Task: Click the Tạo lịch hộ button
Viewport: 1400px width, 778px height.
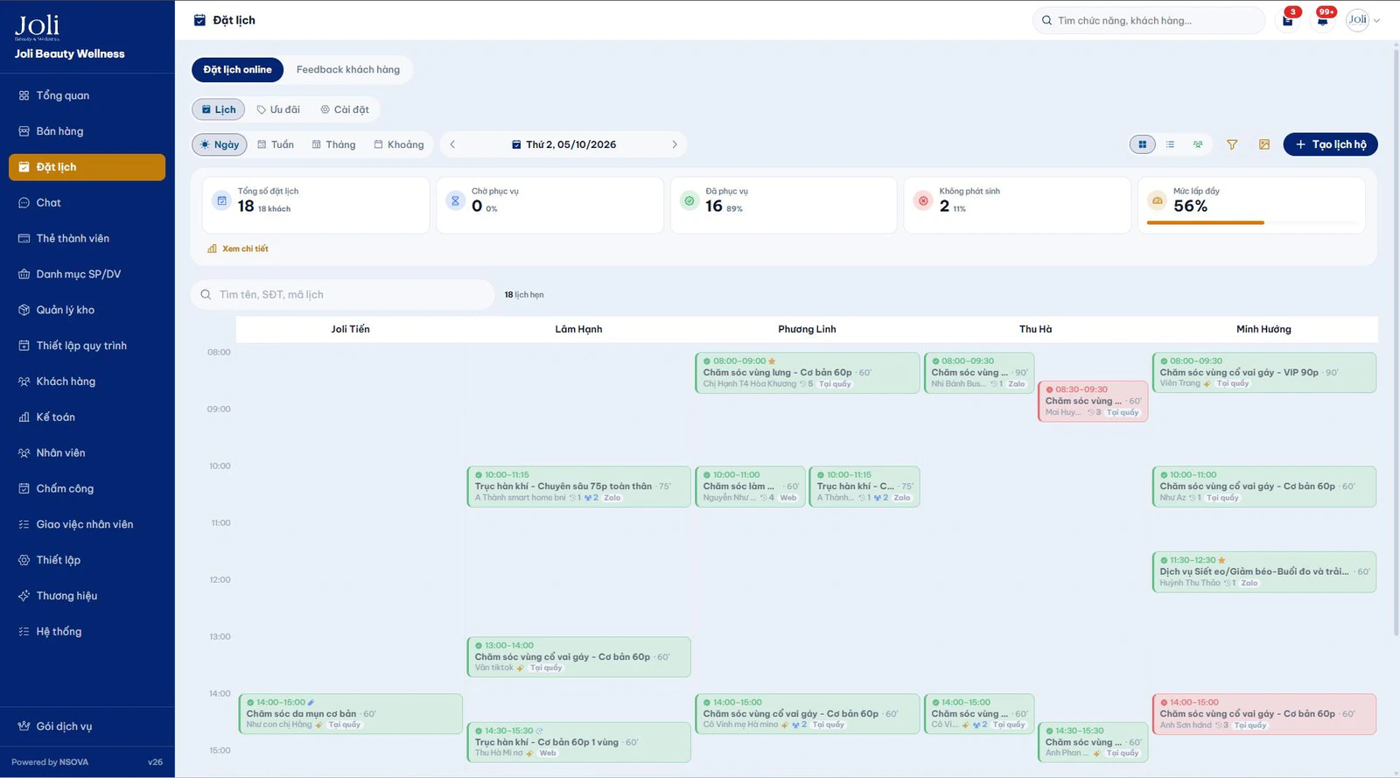Action: point(1330,144)
